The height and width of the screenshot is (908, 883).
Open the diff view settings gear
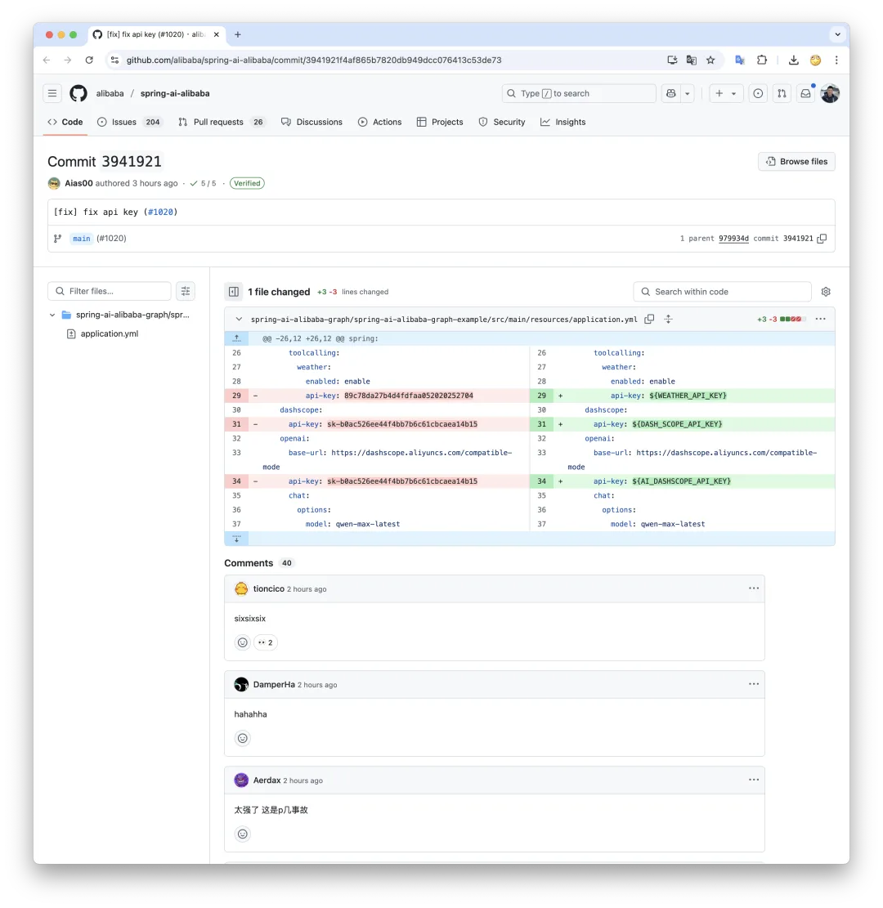tap(826, 292)
